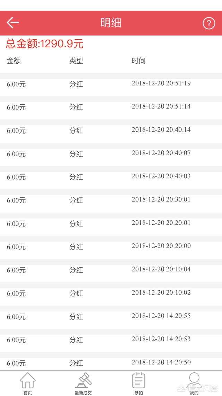Go to home via house icon
This screenshot has width=222, height=396.
(x=28, y=380)
